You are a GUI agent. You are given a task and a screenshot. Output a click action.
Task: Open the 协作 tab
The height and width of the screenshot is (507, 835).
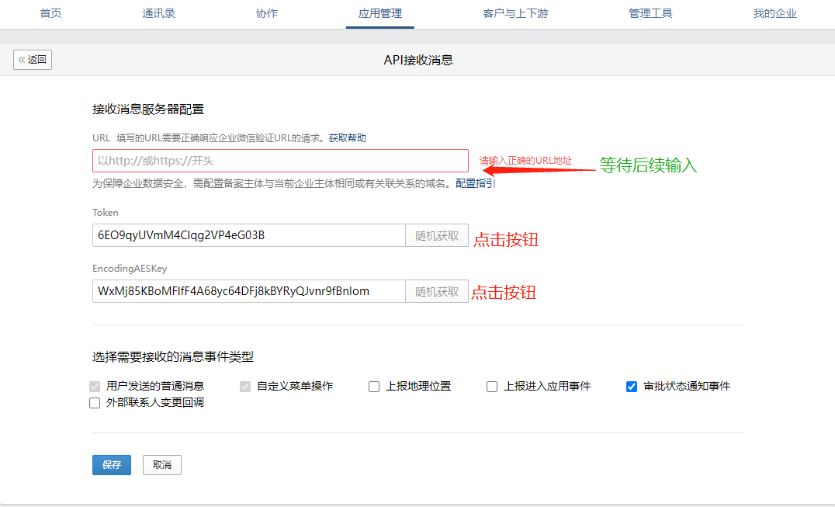[267, 13]
